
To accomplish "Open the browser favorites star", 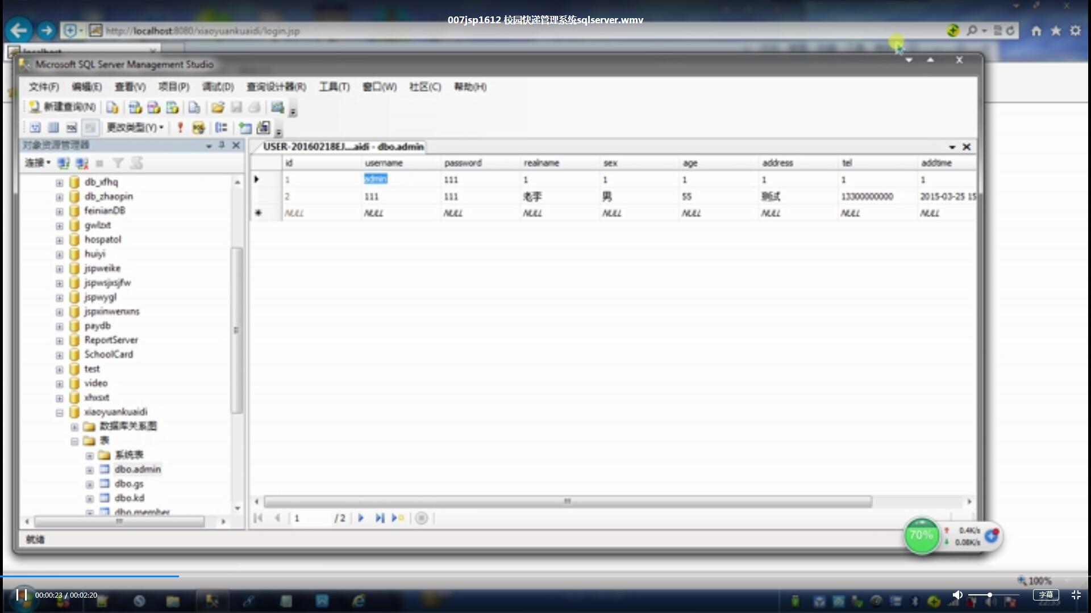I will [x=1056, y=31].
